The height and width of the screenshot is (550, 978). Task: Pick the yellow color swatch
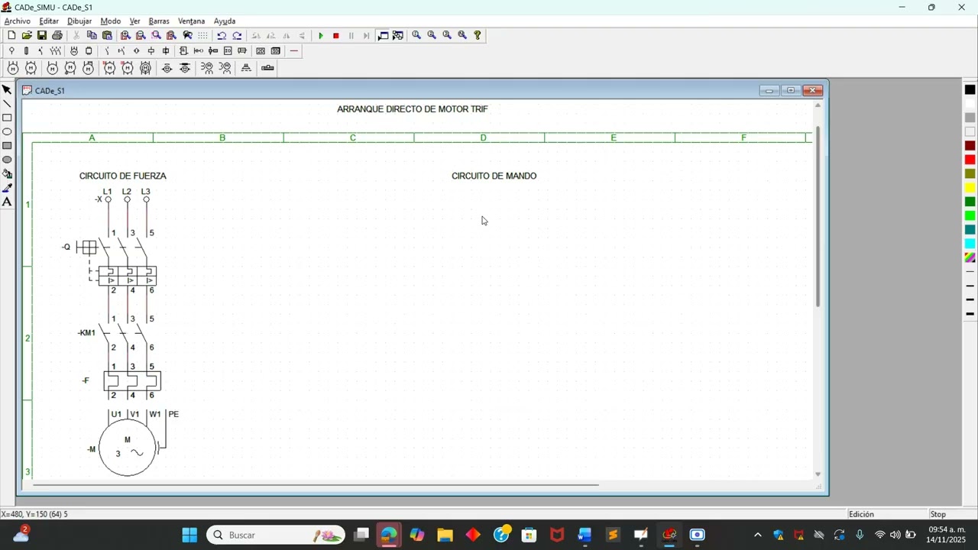click(x=970, y=188)
